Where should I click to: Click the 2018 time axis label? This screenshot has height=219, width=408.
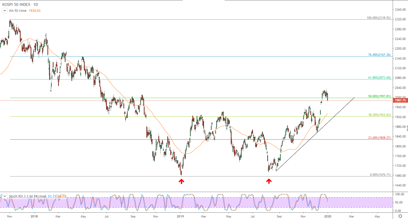(34, 216)
